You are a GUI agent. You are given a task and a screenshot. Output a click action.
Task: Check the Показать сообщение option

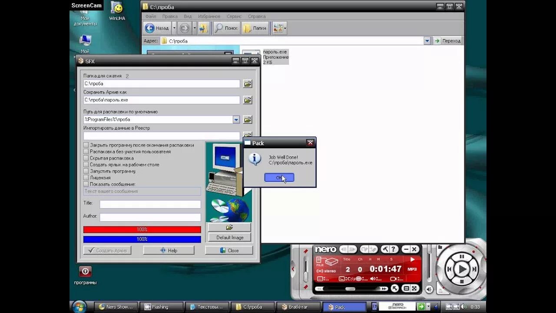tap(86, 184)
